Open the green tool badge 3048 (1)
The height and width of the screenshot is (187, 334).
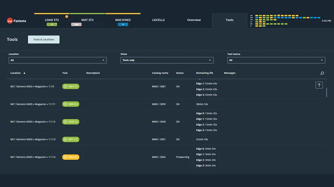71,122
